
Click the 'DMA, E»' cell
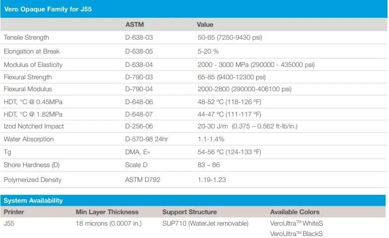click(x=137, y=152)
